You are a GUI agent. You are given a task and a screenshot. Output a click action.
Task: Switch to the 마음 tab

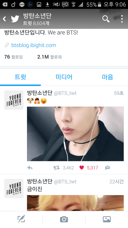[x=107, y=77]
